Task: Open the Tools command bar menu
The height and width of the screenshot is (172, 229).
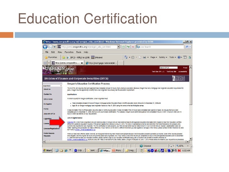Action: coord(173,57)
